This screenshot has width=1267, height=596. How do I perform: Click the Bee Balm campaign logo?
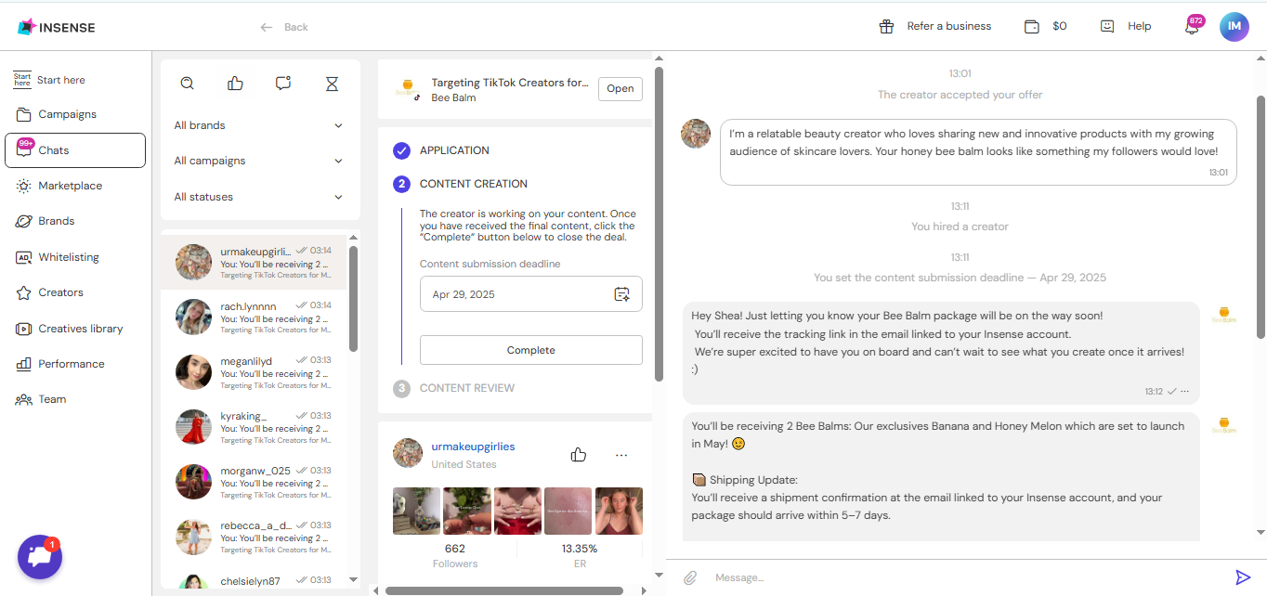coord(408,89)
